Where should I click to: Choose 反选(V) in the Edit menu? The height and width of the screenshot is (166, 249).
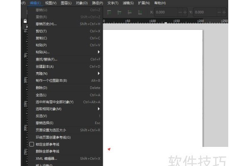[x=66, y=116]
